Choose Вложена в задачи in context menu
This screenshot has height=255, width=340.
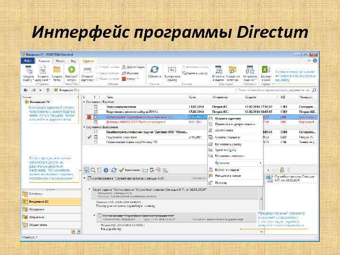click(235, 170)
